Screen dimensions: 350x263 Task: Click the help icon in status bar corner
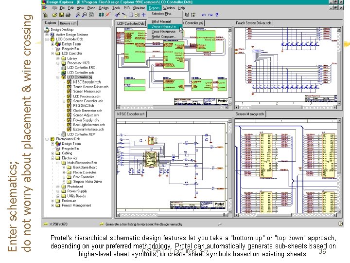340,224
